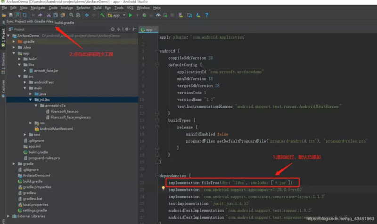This screenshot has width=377, height=224.
Task: Click the implementation fileTree code line
Action: pyautogui.click(x=230, y=183)
